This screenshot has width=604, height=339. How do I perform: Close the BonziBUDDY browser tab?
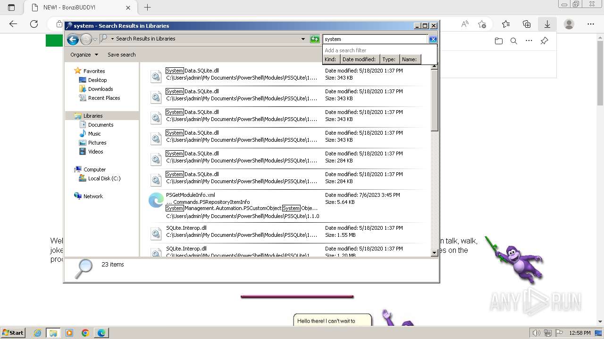pos(128,8)
